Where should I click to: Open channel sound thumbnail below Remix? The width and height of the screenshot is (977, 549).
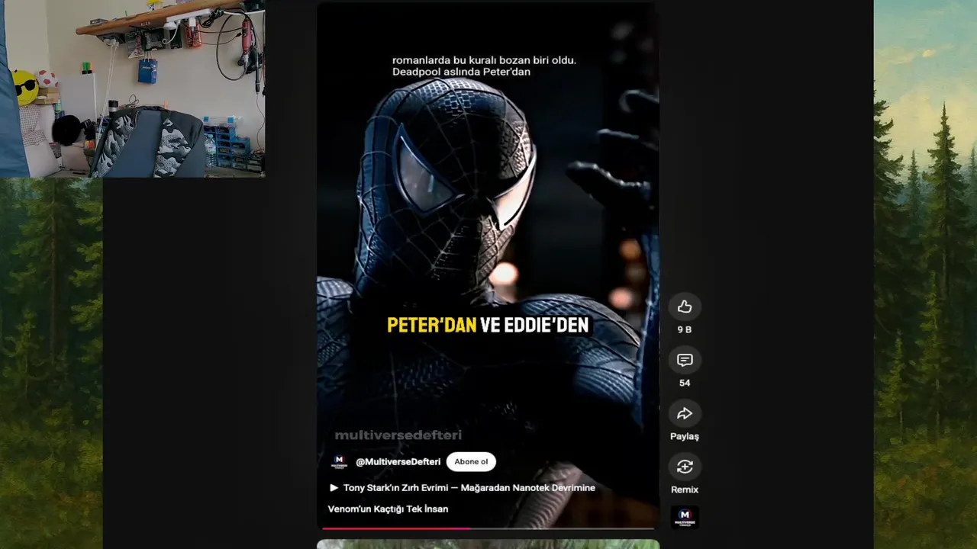[684, 517]
